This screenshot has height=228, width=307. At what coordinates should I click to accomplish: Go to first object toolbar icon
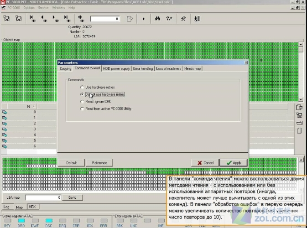pos(32,19)
